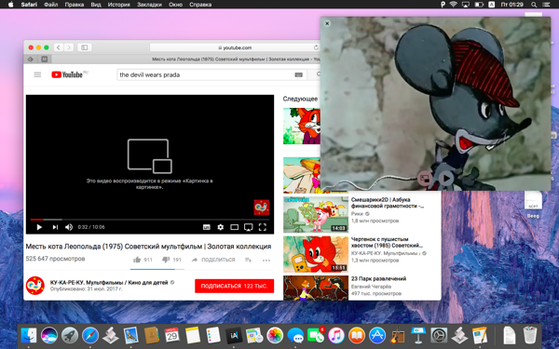Viewport: 559px width, 349px height.
Task: Share the video via Поделиться
Action: click(x=213, y=260)
